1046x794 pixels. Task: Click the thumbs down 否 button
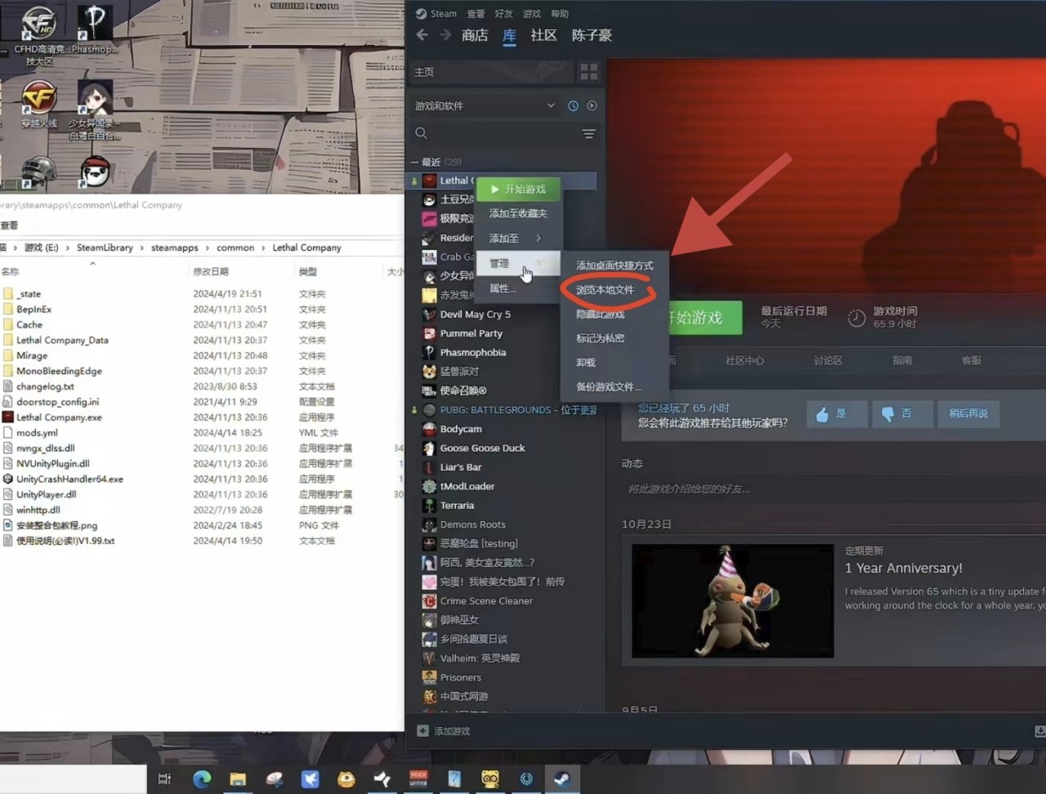(902, 414)
